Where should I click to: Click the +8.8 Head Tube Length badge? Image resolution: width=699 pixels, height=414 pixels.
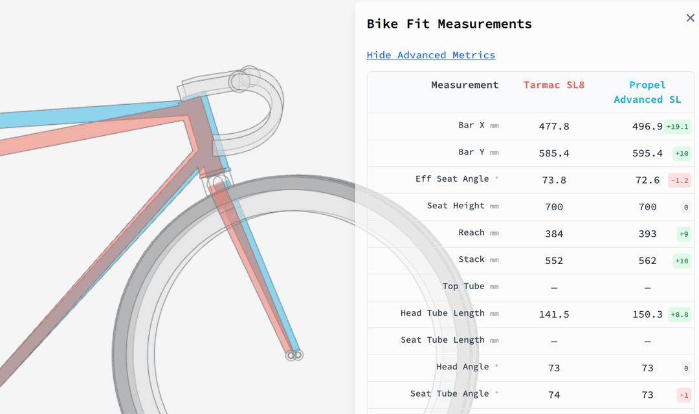(680, 315)
